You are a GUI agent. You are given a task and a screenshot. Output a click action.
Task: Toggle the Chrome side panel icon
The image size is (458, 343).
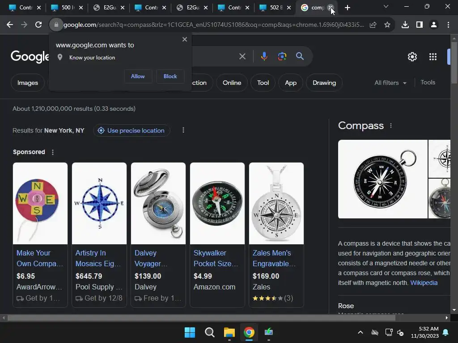coord(420,25)
